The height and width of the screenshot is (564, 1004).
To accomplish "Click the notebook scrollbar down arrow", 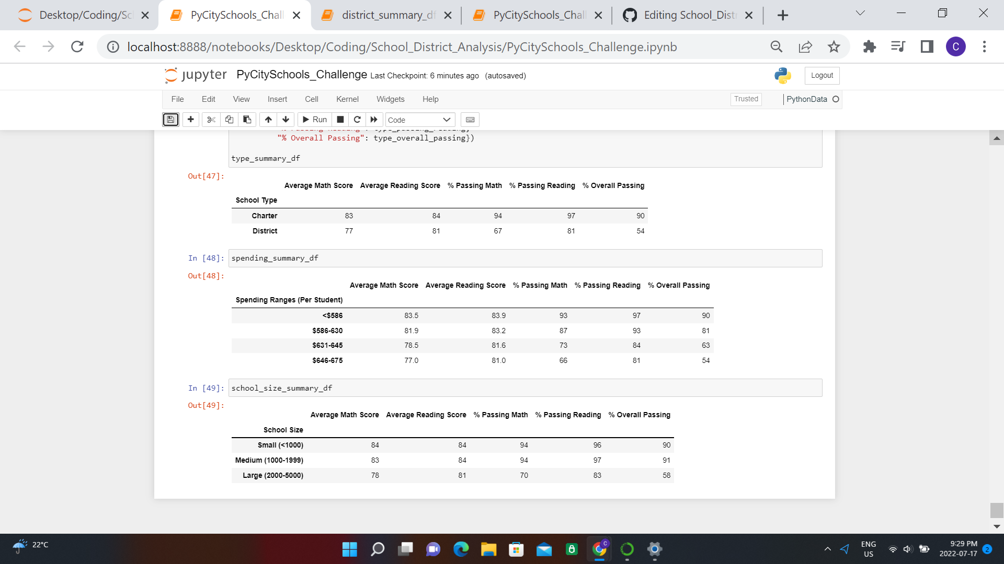I will click(997, 526).
